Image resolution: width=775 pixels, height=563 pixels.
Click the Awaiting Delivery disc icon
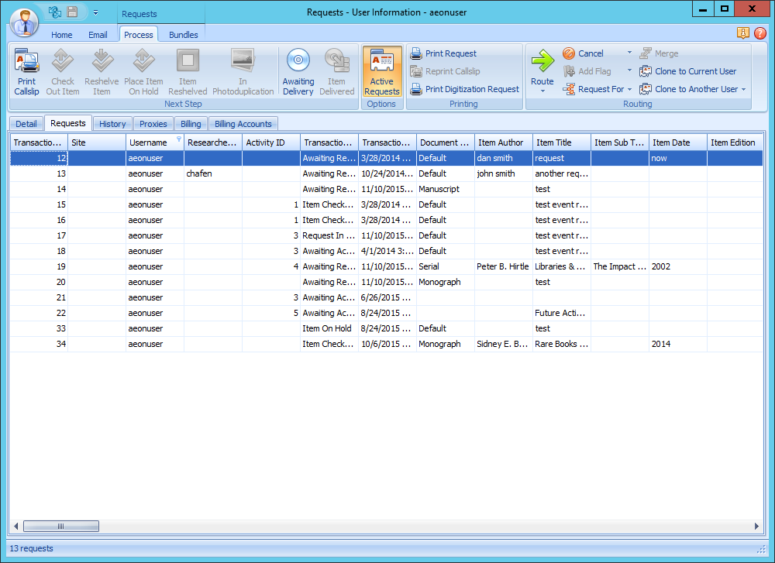pyautogui.click(x=298, y=61)
